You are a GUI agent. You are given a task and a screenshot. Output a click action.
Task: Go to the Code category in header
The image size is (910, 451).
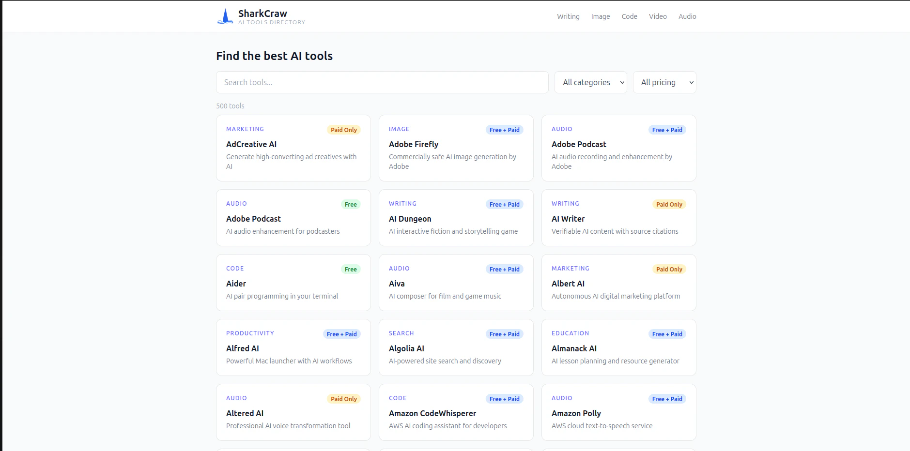(630, 16)
